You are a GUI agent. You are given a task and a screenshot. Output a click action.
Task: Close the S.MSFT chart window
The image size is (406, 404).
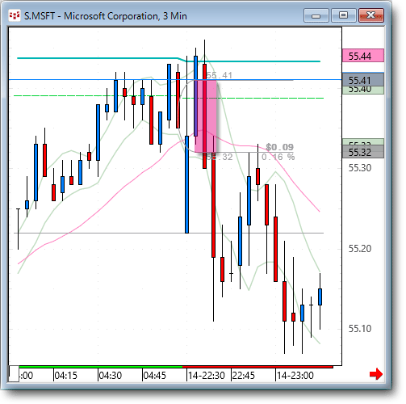pyautogui.click(x=371, y=15)
